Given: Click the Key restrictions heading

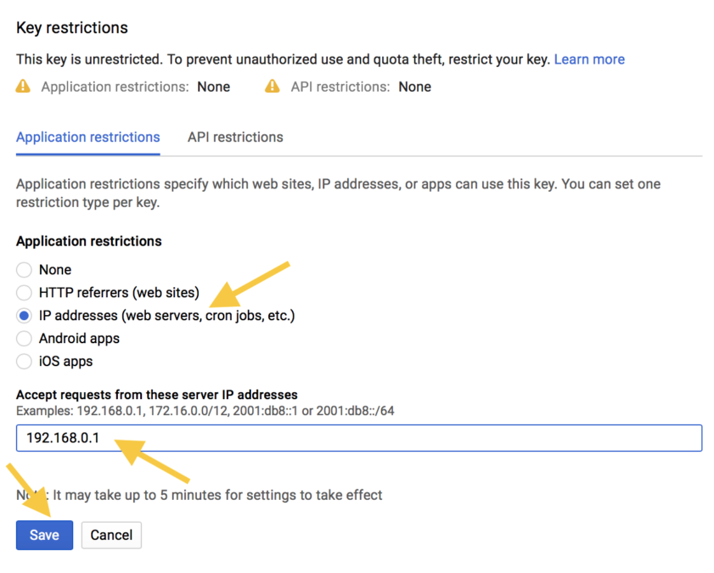Looking at the screenshot, I should coord(71,27).
